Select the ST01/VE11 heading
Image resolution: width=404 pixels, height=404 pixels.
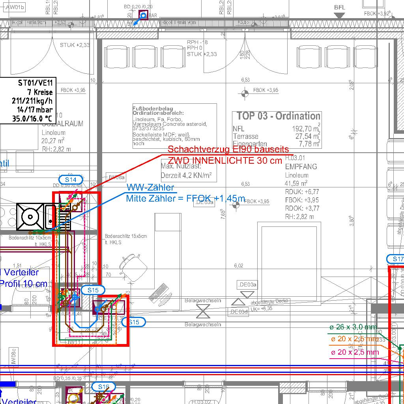[35, 83]
